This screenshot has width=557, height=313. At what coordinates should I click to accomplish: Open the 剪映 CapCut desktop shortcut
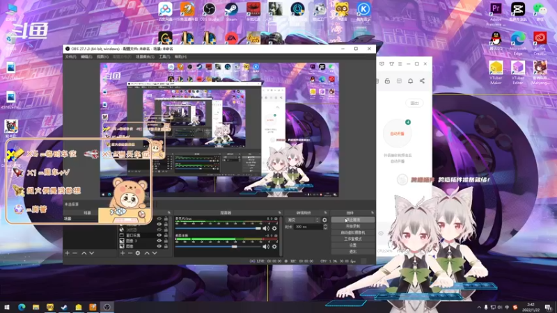518,11
